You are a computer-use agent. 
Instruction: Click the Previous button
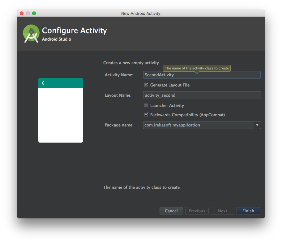197,211
